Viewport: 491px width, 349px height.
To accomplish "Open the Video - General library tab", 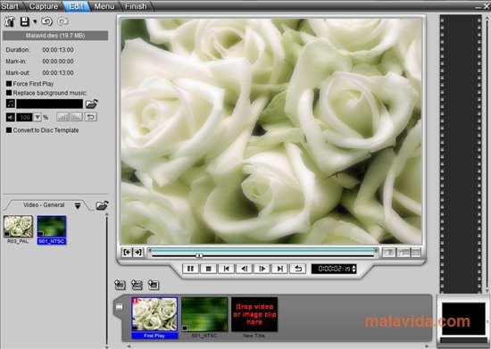I will point(44,205).
